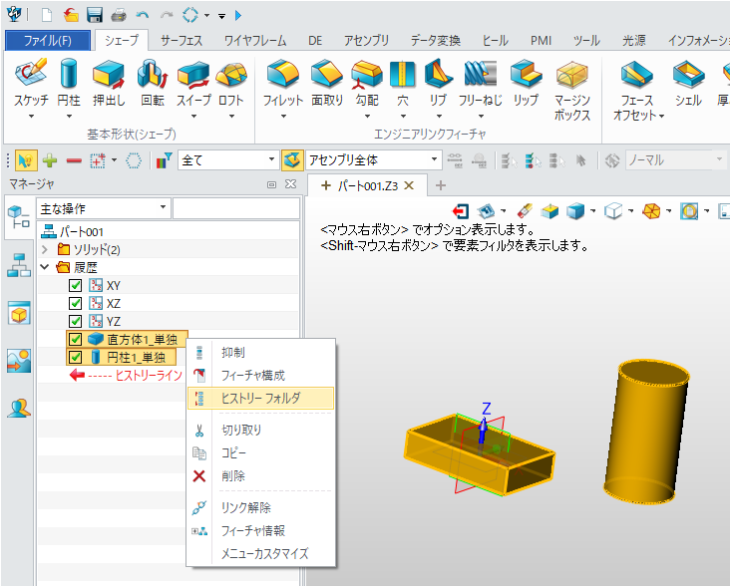This screenshot has height=586, width=730.
Task: Choose リンク解除 from context menu
Action: pos(260,508)
